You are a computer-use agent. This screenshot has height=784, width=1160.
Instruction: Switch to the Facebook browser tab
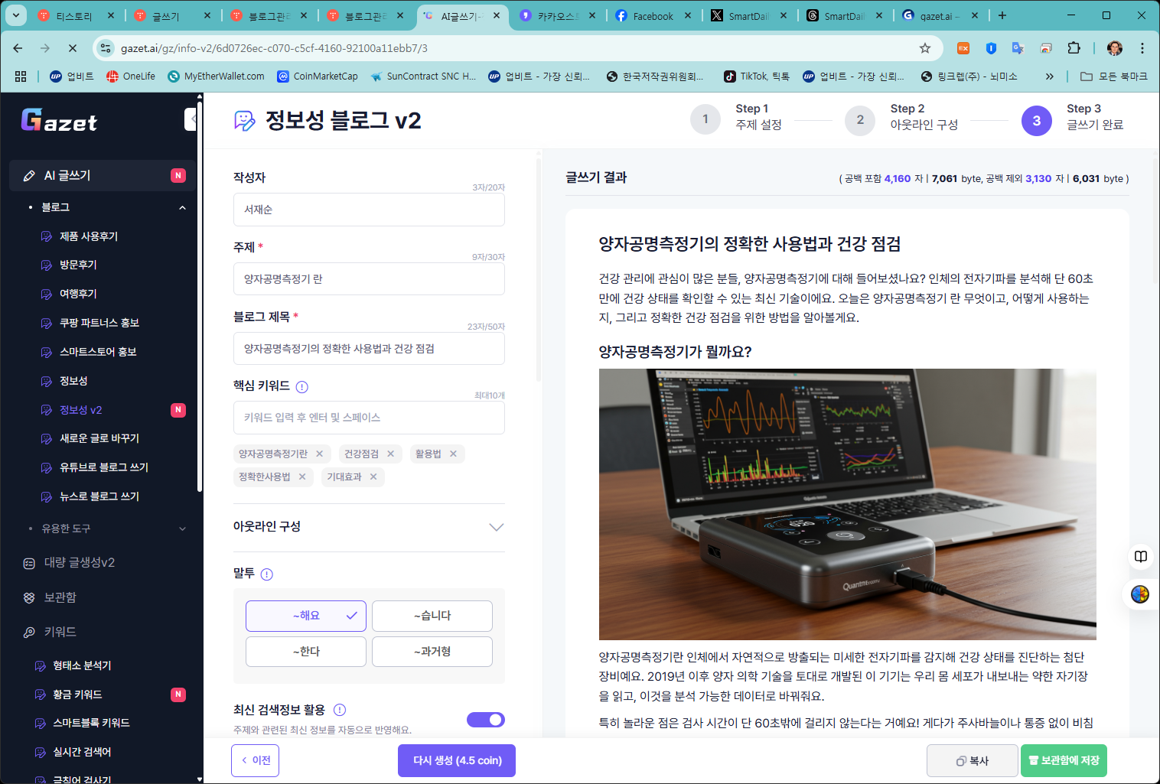tap(653, 15)
